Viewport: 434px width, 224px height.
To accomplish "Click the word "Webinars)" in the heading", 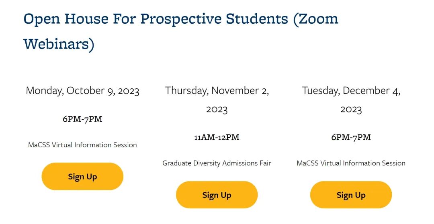I will coord(59,44).
